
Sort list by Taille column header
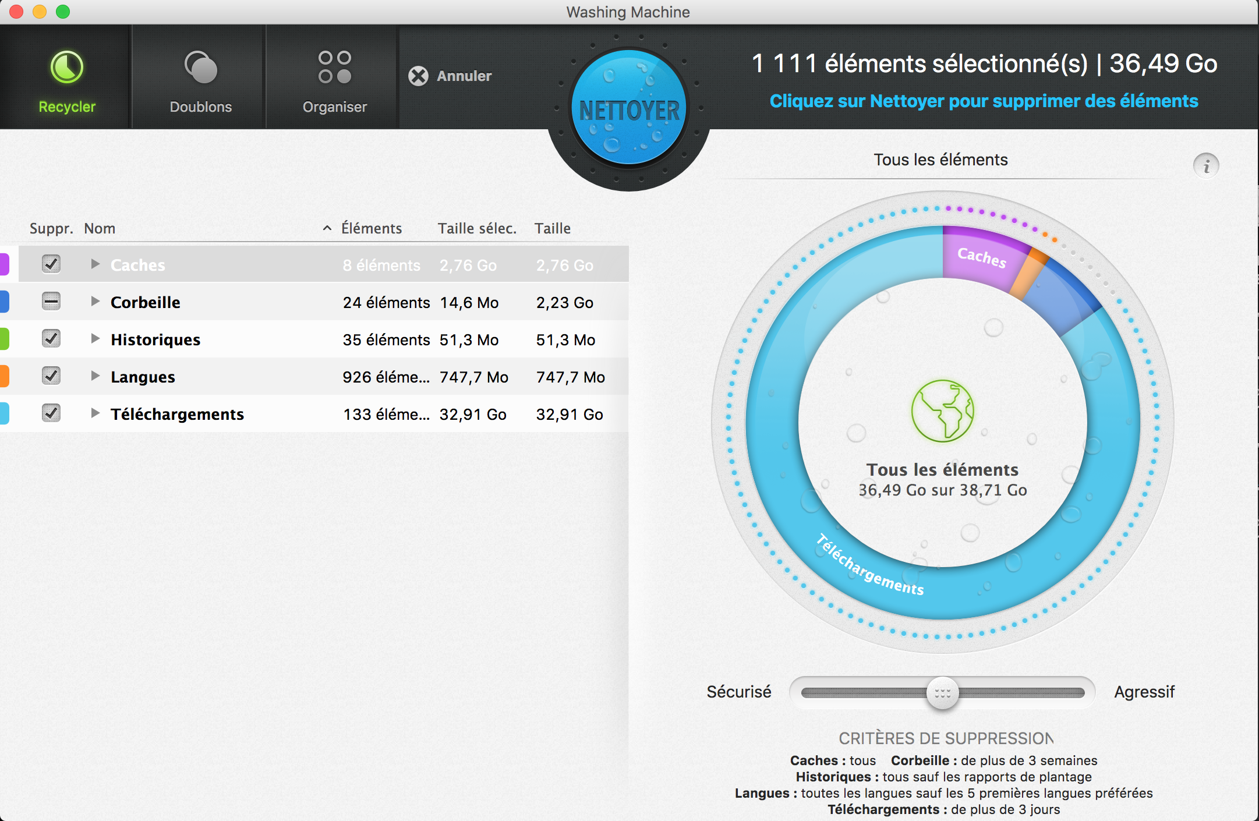point(552,228)
